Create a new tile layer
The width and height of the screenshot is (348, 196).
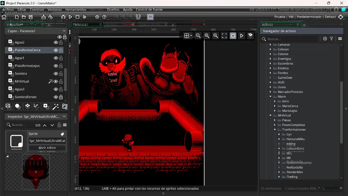pos(27,107)
